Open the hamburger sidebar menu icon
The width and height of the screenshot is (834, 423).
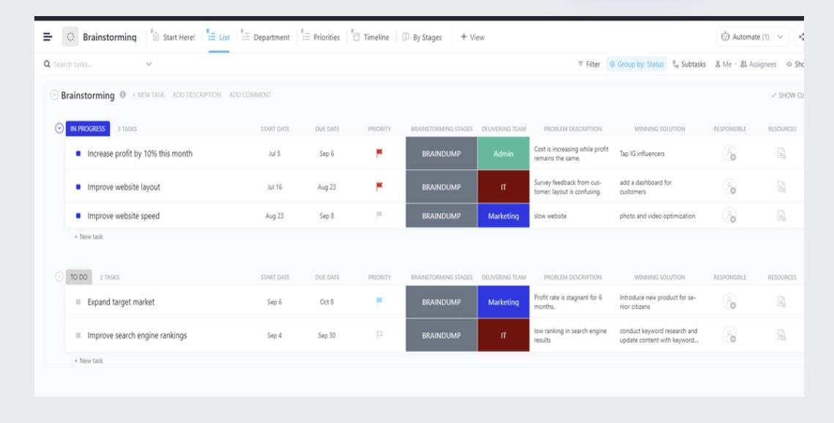pyautogui.click(x=48, y=37)
